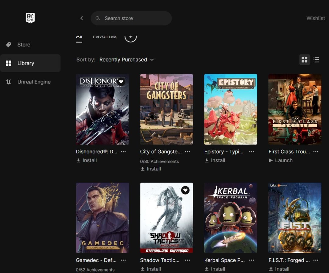Viewport: 329px width, 273px height.
Task: Click the Epistory title text
Action: (224, 152)
